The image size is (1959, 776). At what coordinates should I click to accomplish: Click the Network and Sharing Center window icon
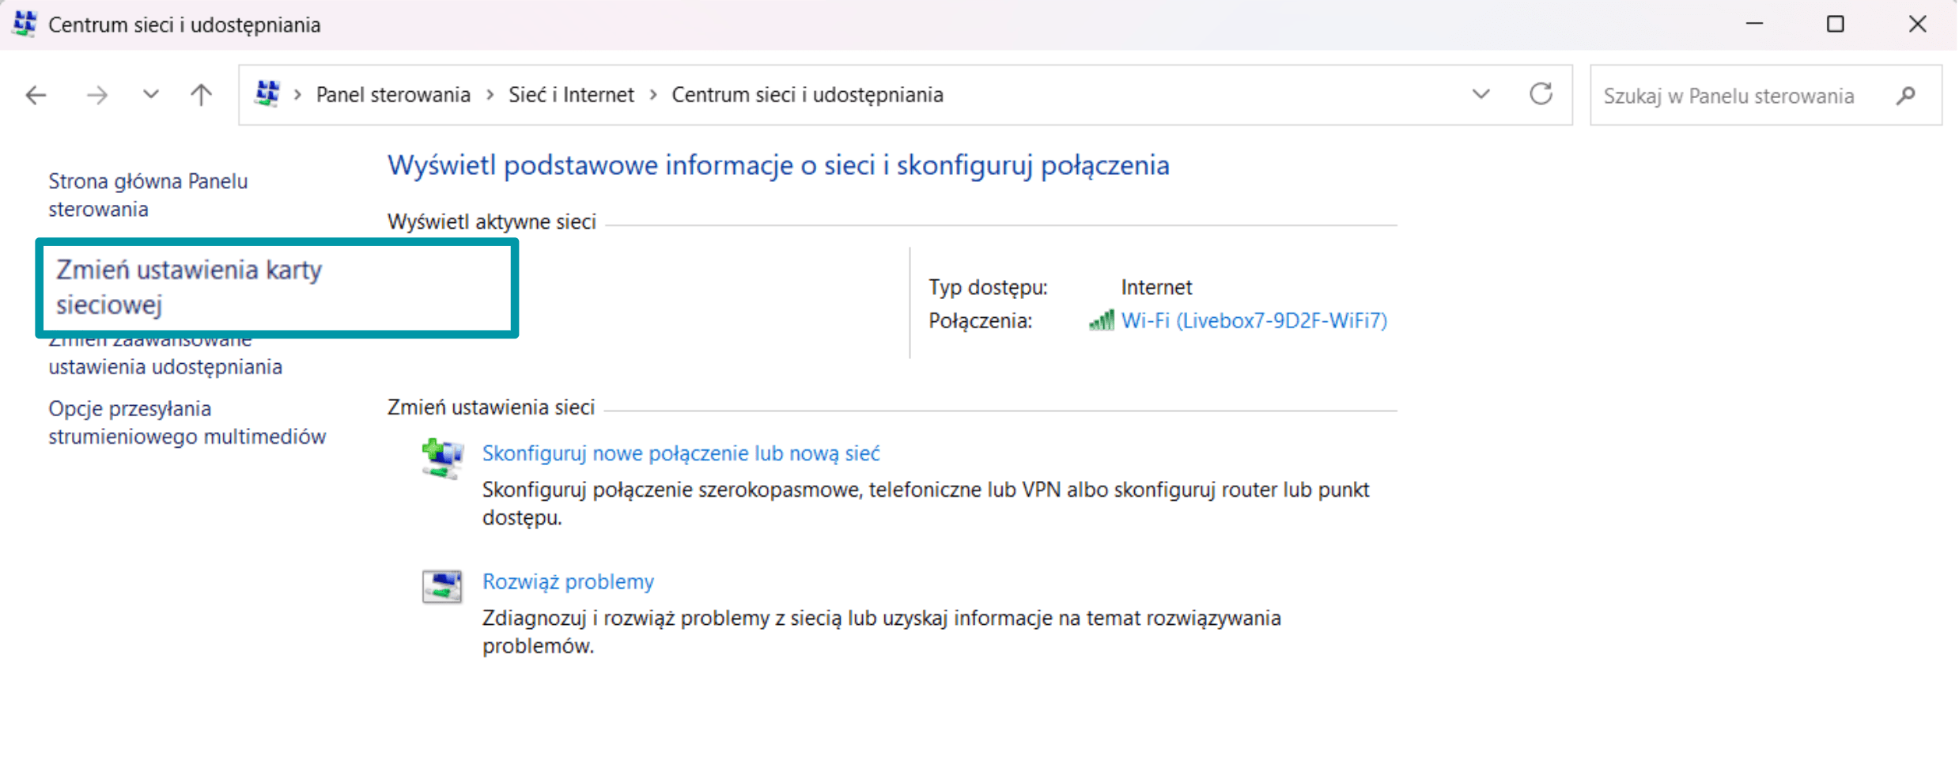pyautogui.click(x=24, y=24)
